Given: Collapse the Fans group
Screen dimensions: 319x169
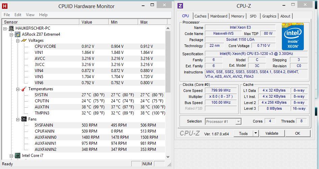Looking at the screenshot, I should pos(18,120).
